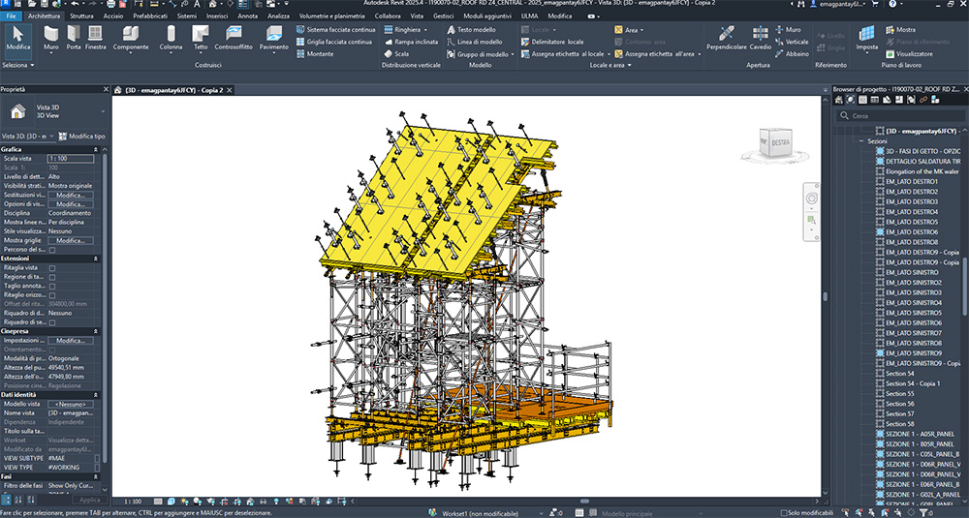
Task: Enable the Ritaglia vista checkbox
Action: click(52, 268)
